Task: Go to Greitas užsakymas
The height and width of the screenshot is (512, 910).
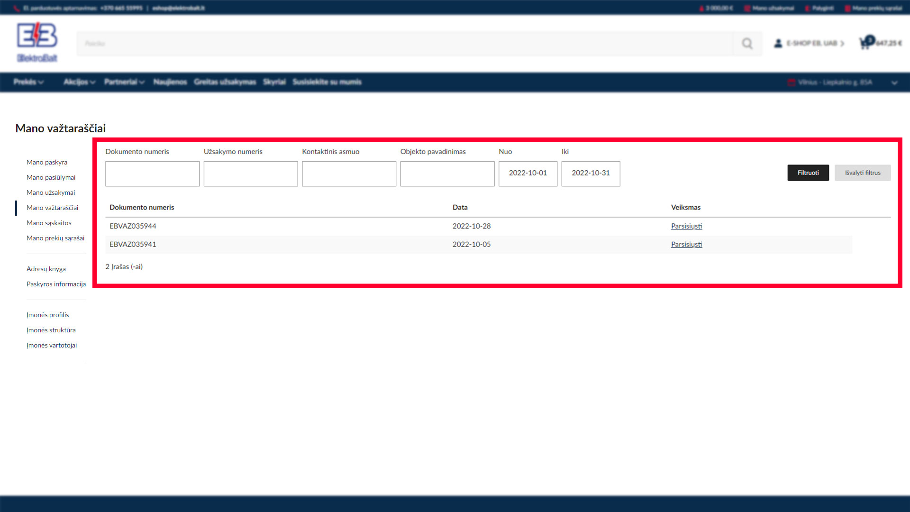Action: (225, 82)
